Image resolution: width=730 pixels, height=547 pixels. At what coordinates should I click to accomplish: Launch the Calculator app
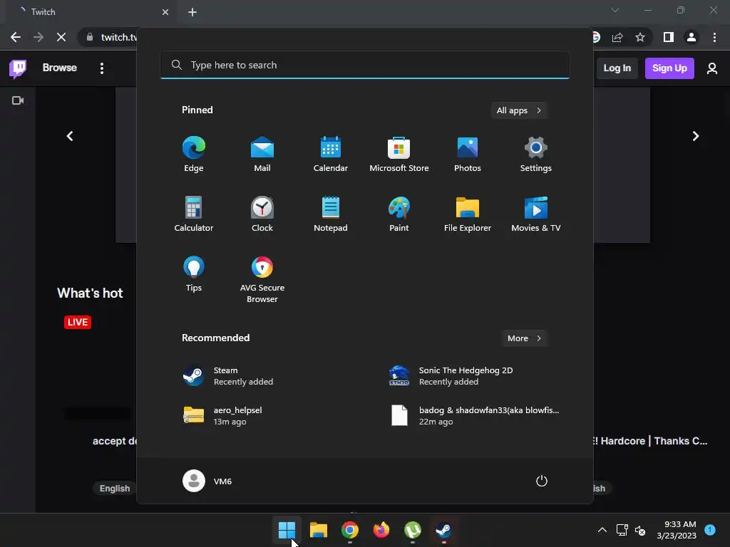pos(194,214)
